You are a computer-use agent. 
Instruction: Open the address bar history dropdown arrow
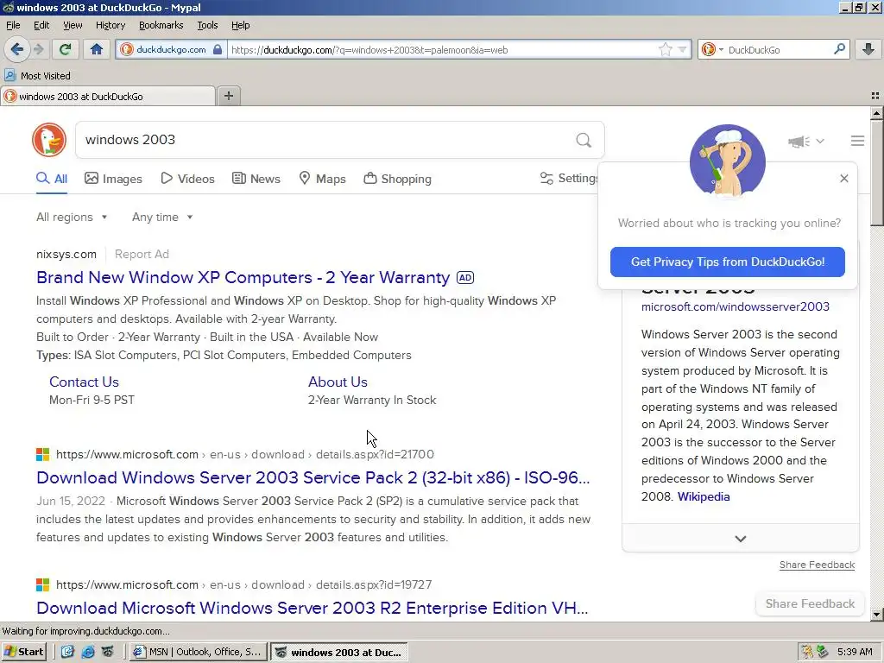click(x=682, y=49)
